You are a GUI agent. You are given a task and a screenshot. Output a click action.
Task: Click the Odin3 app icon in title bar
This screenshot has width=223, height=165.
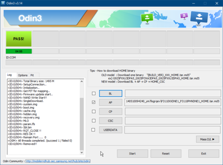click(3, 3)
